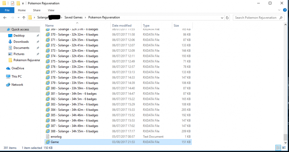Expand chevron after Saved Games breadcrumb
This screenshot has height=152, width=289.
(x=85, y=18)
